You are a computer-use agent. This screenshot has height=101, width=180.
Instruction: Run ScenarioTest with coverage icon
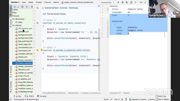tap(127, 2)
